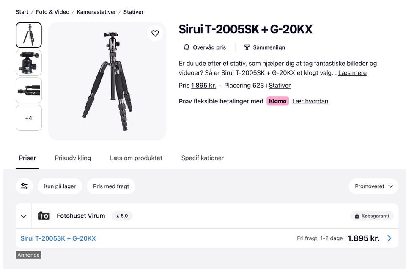Show more images with +4 thumbnail
Screen dimensions: 406x269
tap(29, 118)
